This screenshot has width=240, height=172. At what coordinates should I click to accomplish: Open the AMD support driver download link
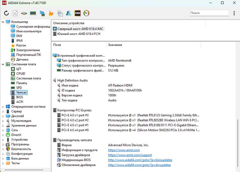point(130,155)
